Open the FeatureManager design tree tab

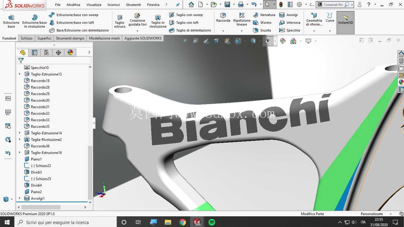(x=23, y=53)
